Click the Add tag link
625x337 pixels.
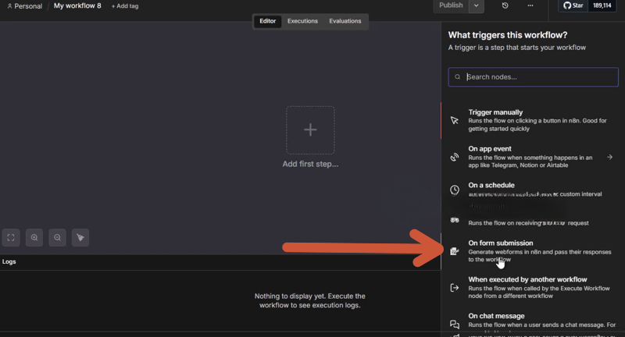click(x=125, y=6)
